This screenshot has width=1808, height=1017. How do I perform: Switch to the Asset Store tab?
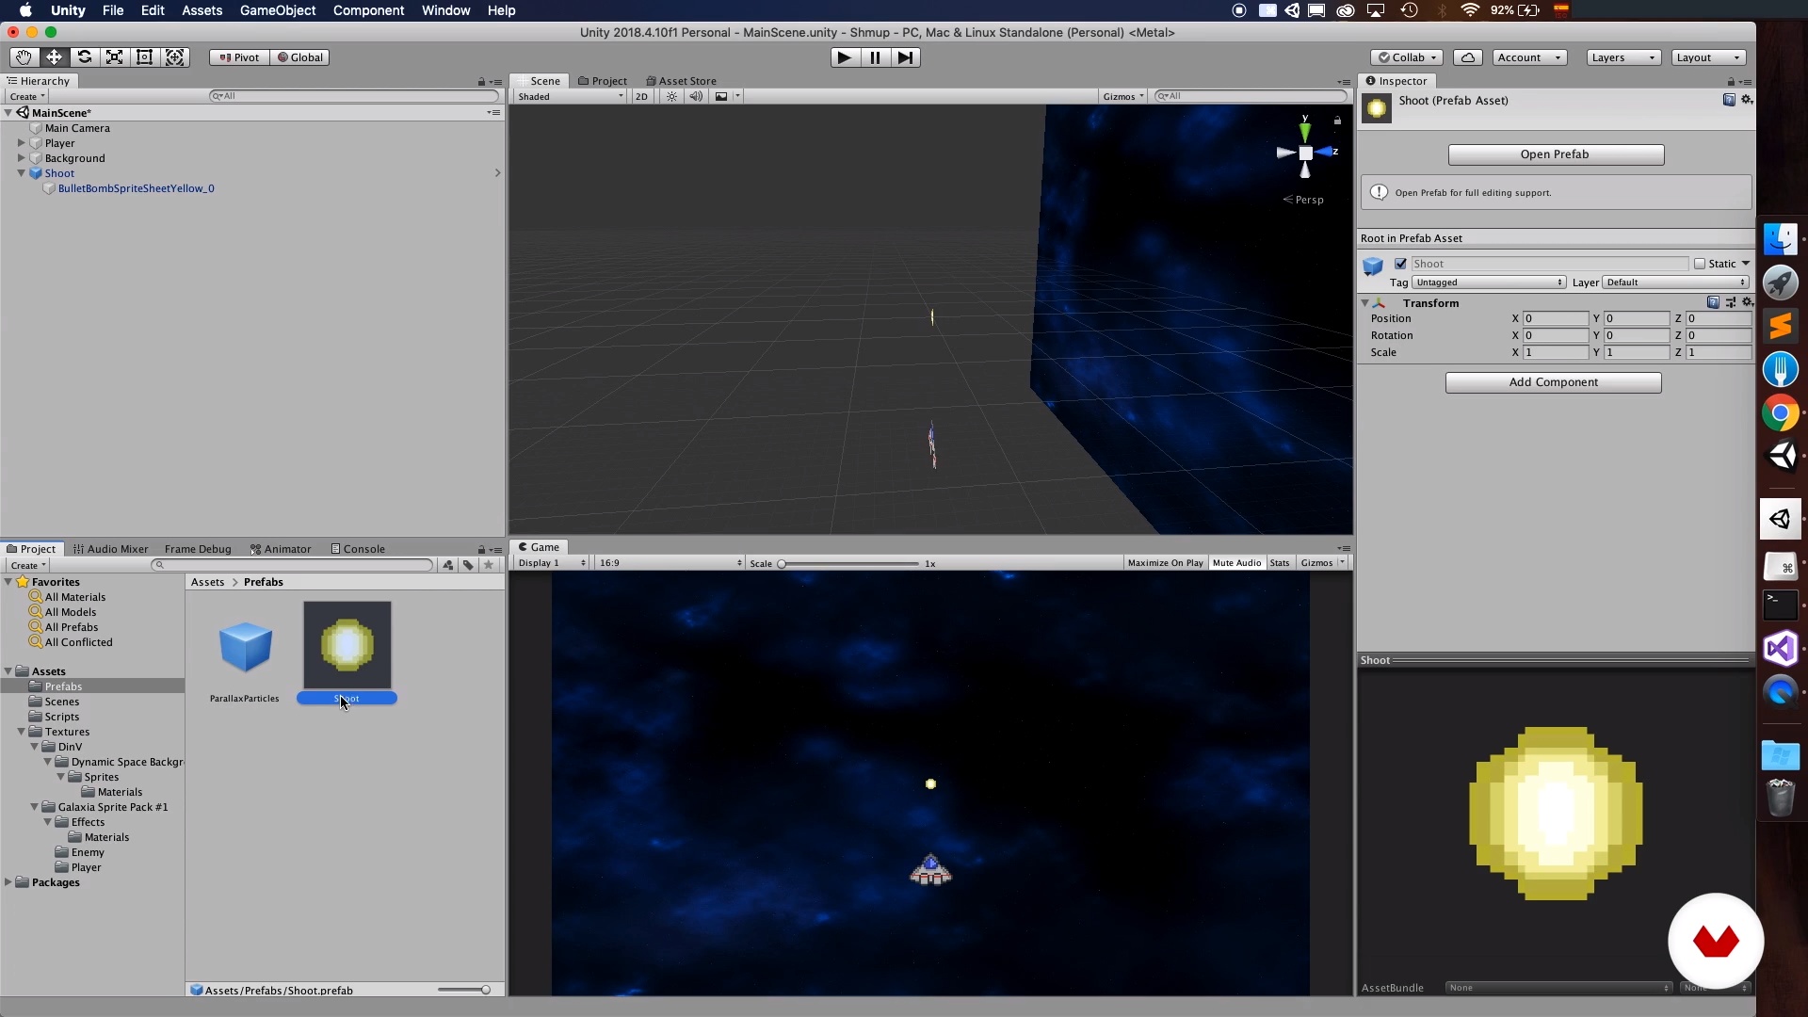[x=682, y=81]
